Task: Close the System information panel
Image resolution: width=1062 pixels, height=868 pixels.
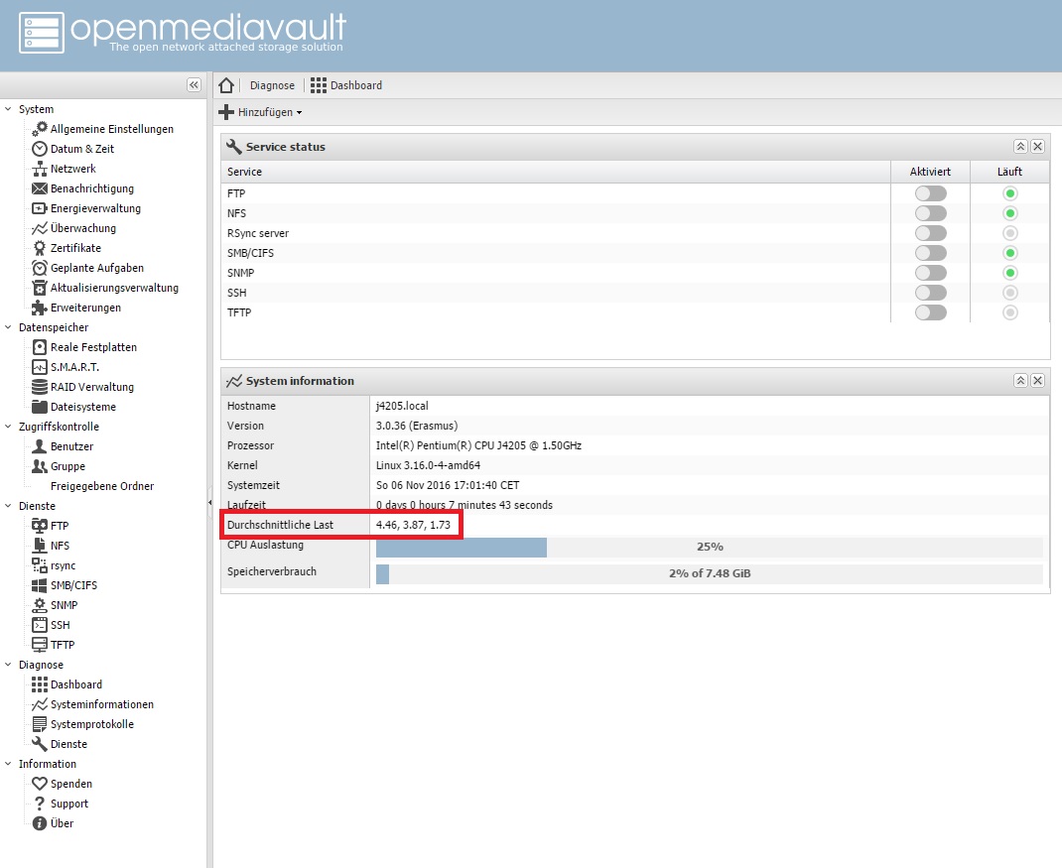Action: point(1037,381)
